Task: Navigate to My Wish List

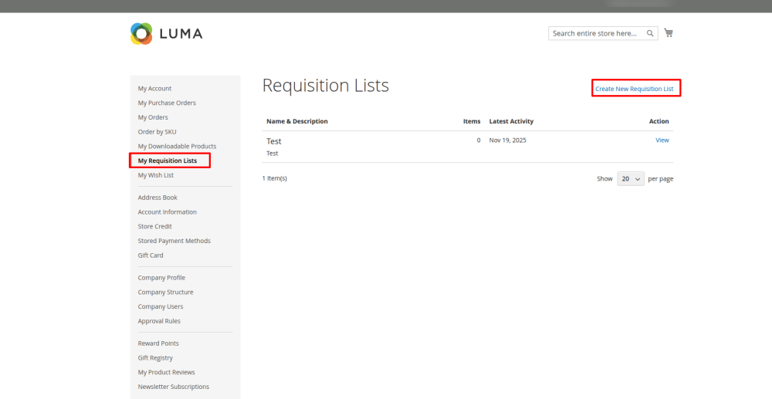Action: click(155, 175)
